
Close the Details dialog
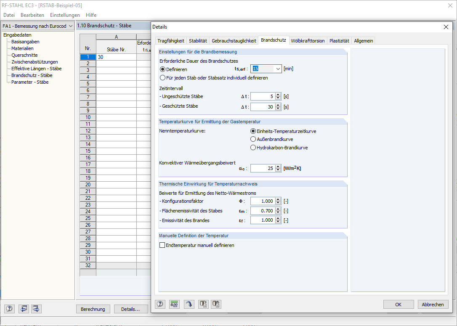tap(446, 27)
